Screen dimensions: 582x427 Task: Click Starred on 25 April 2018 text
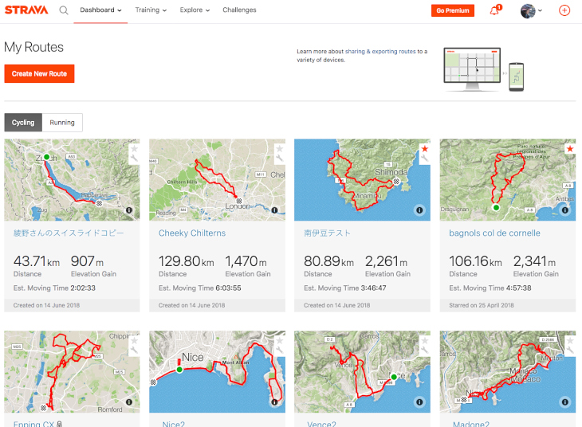(x=482, y=305)
